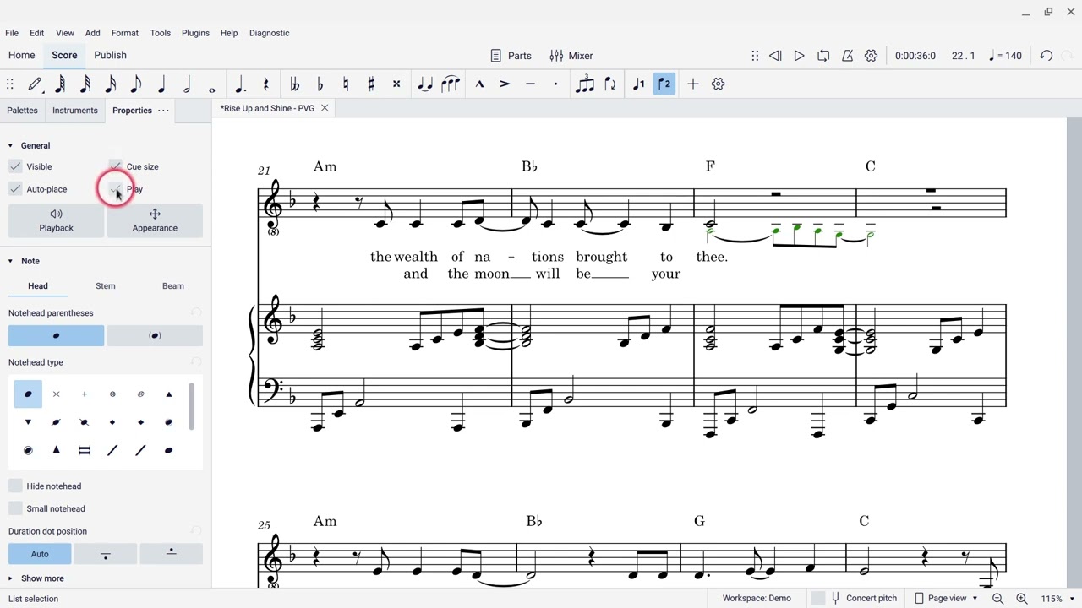This screenshot has height=608, width=1082.
Task: Collapse the Note section
Action: click(x=10, y=261)
